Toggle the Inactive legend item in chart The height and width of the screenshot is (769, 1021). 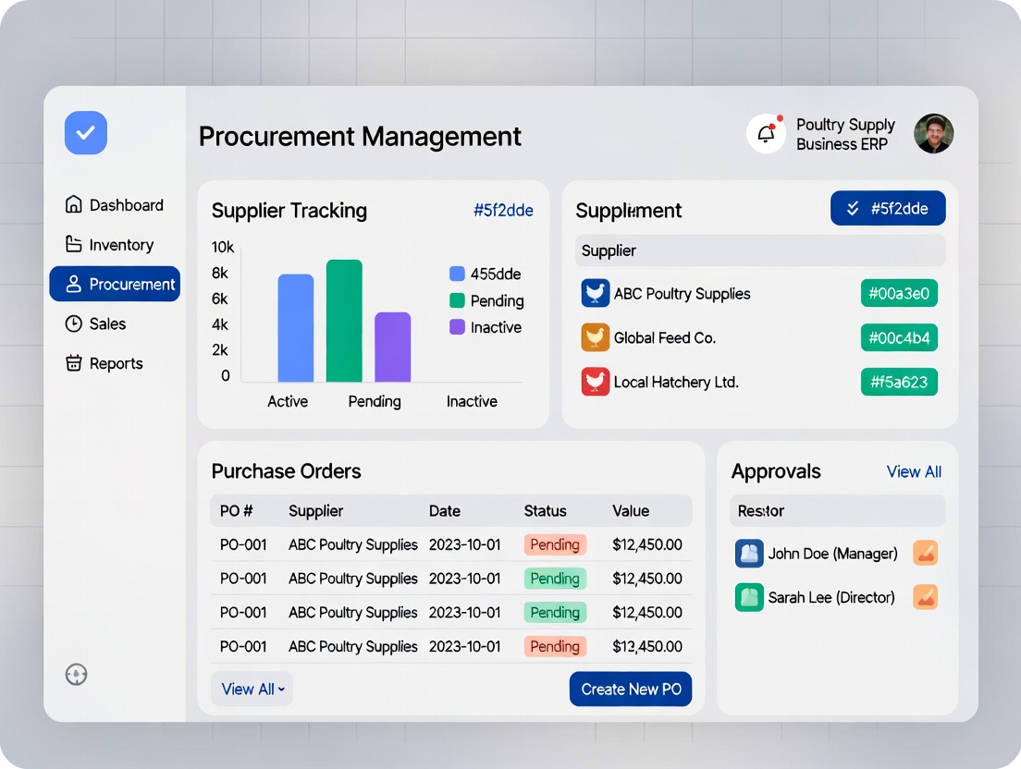coord(486,327)
